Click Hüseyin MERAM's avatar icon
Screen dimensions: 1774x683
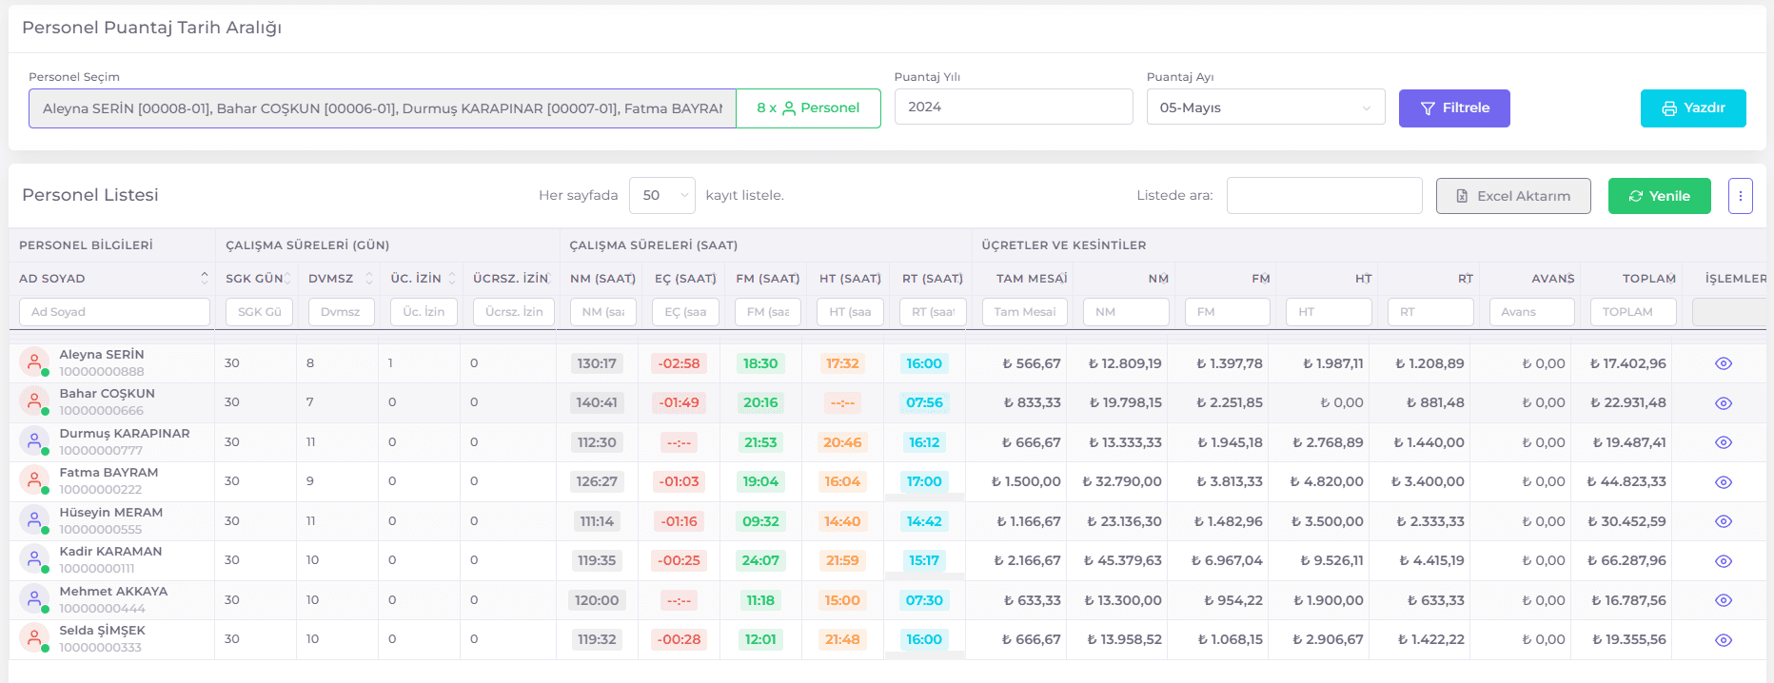tap(34, 520)
